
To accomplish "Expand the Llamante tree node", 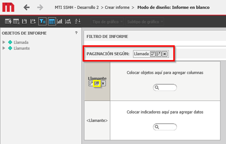I will [4, 48].
